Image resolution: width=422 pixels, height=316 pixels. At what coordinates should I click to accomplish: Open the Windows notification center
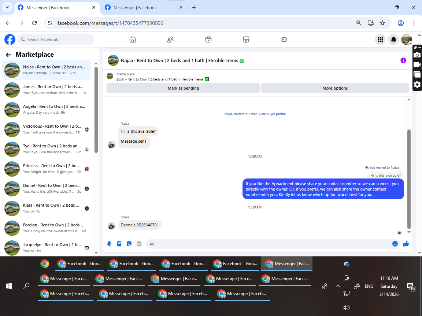[411, 287]
